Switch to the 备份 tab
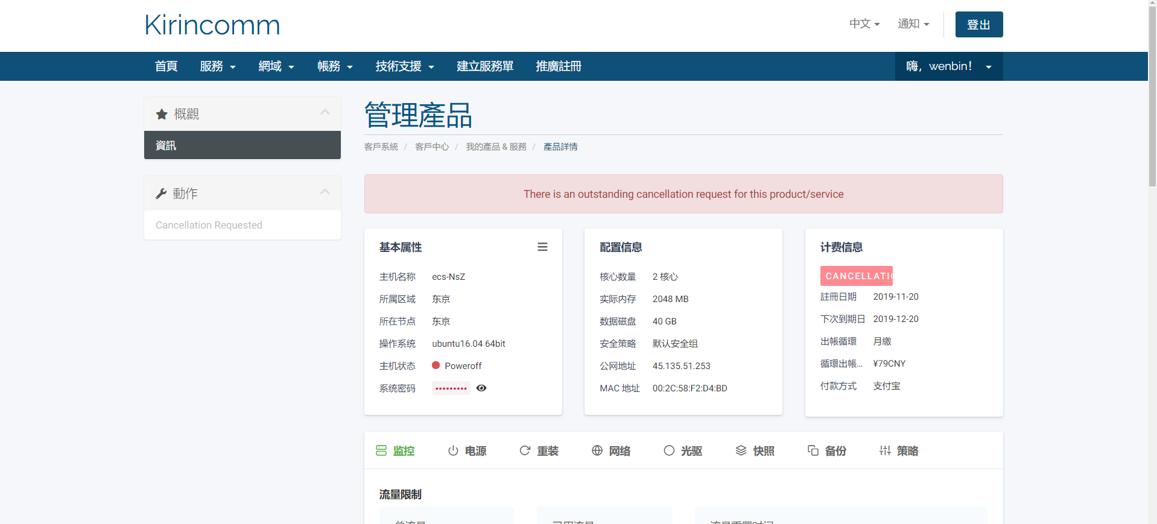This screenshot has height=524, width=1157. point(827,451)
